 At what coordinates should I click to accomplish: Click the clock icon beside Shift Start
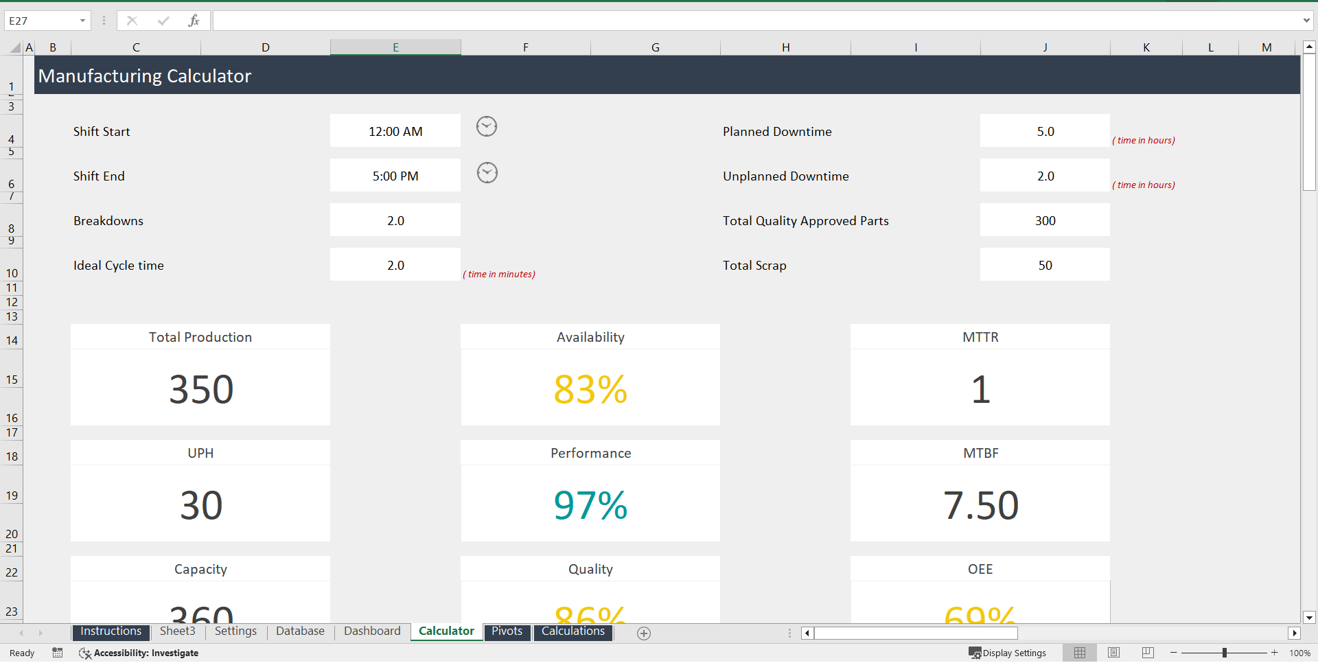pyautogui.click(x=487, y=126)
